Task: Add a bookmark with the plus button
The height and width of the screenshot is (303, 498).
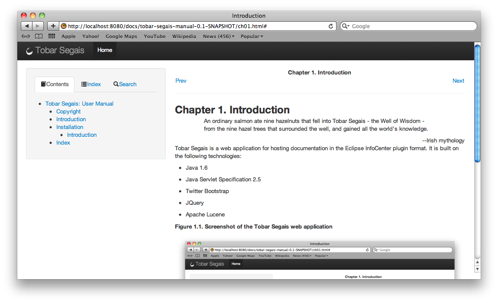Action: pos(53,26)
